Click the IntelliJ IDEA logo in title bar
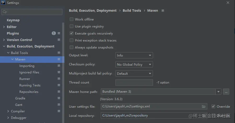Viewport: 235px width, 123px height. click(4, 3)
